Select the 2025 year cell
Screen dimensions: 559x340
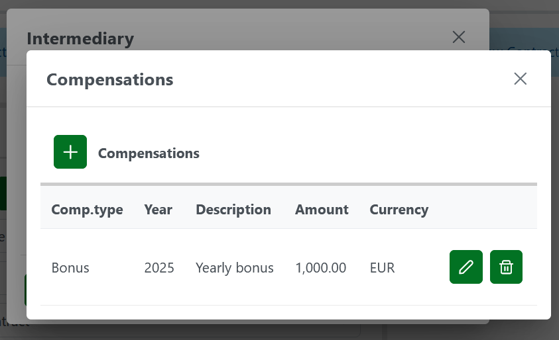pos(159,268)
